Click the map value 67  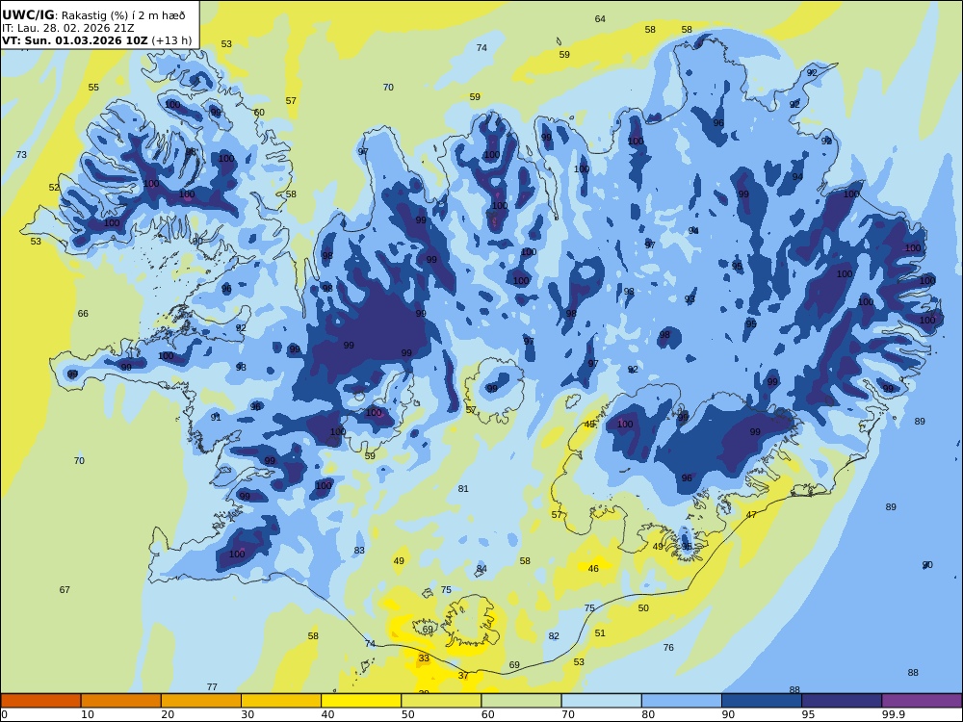point(65,590)
